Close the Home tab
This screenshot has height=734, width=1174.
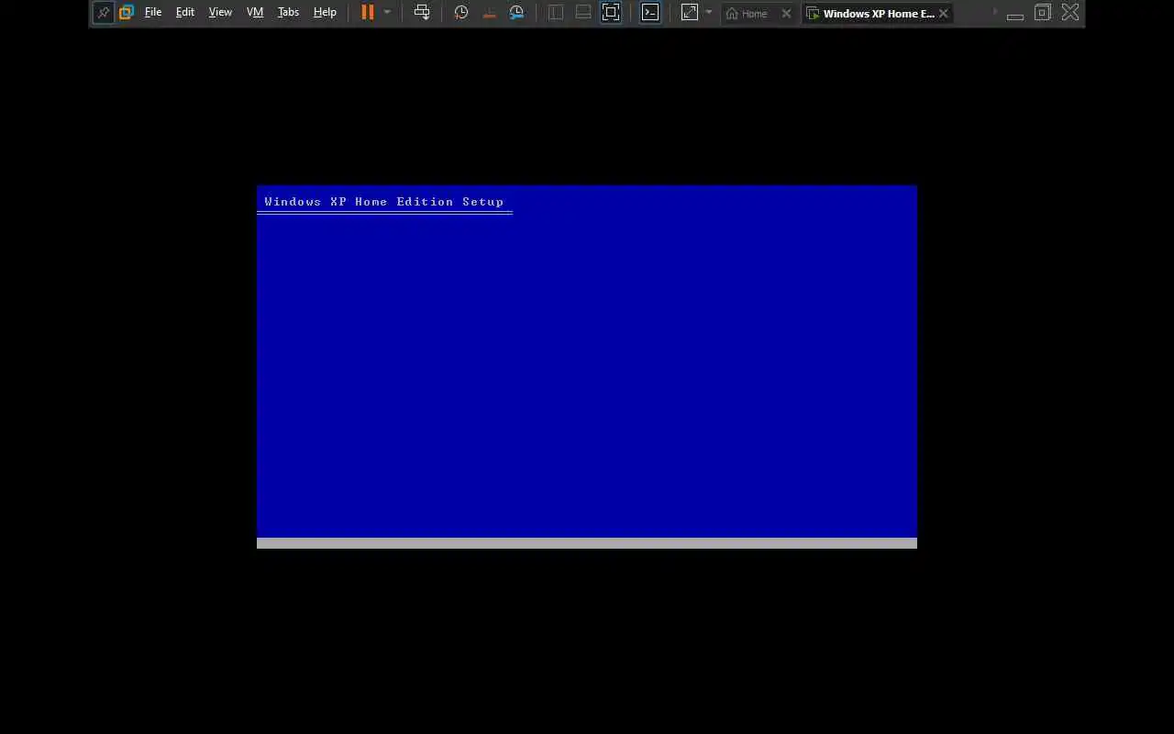click(x=786, y=14)
